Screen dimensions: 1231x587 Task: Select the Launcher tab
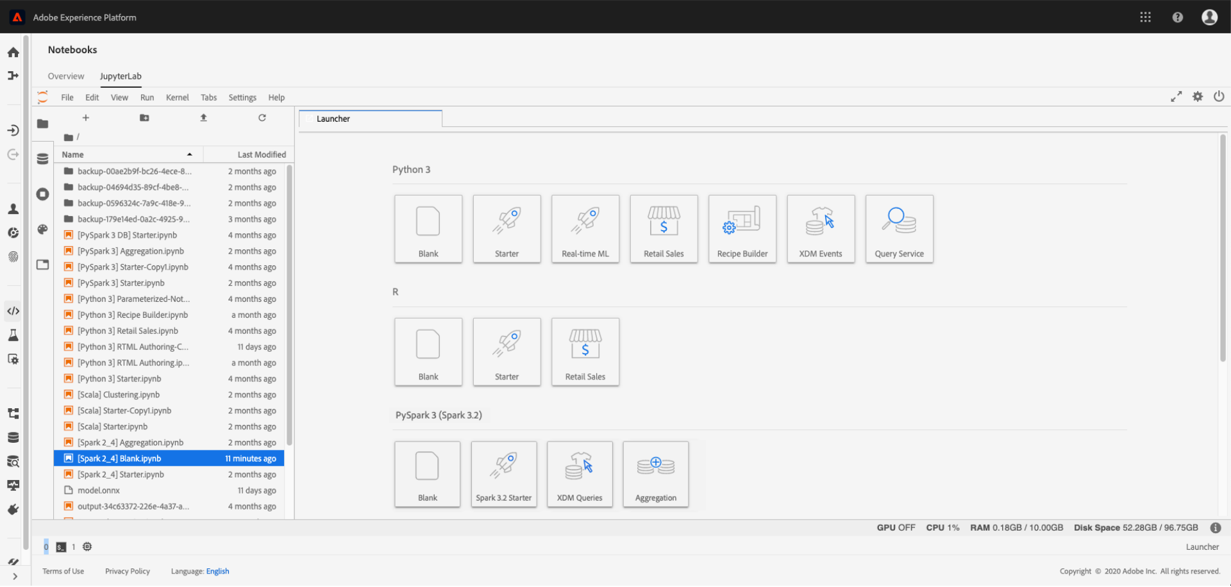tap(371, 119)
